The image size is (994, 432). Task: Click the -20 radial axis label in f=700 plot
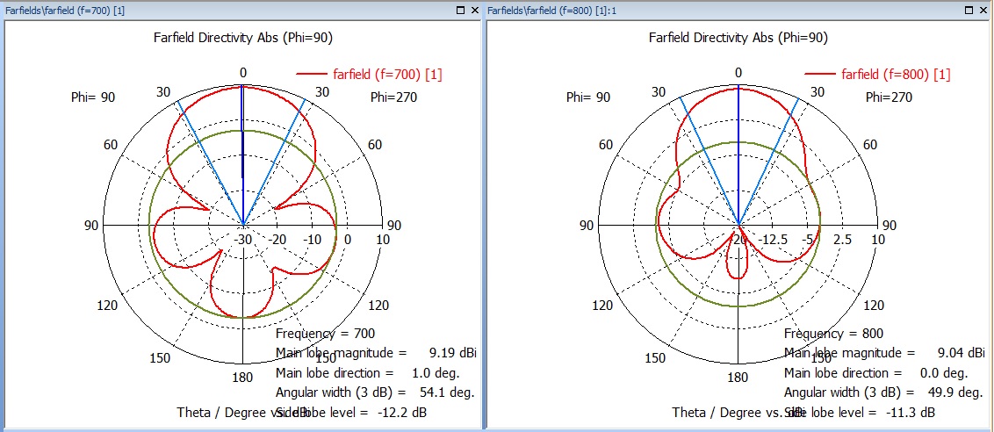click(x=277, y=240)
